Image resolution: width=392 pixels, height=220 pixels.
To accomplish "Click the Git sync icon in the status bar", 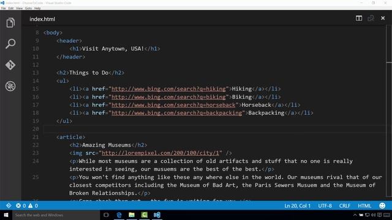I will point(9,205).
